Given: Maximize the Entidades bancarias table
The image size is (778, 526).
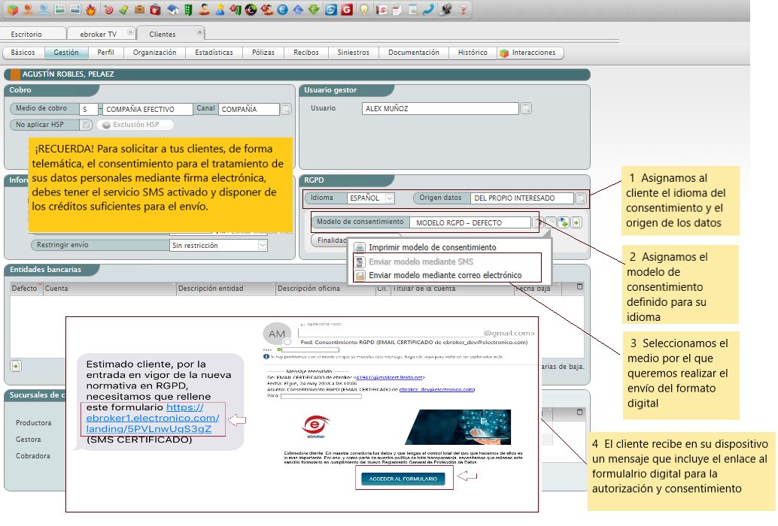Looking at the screenshot, I should tap(579, 286).
